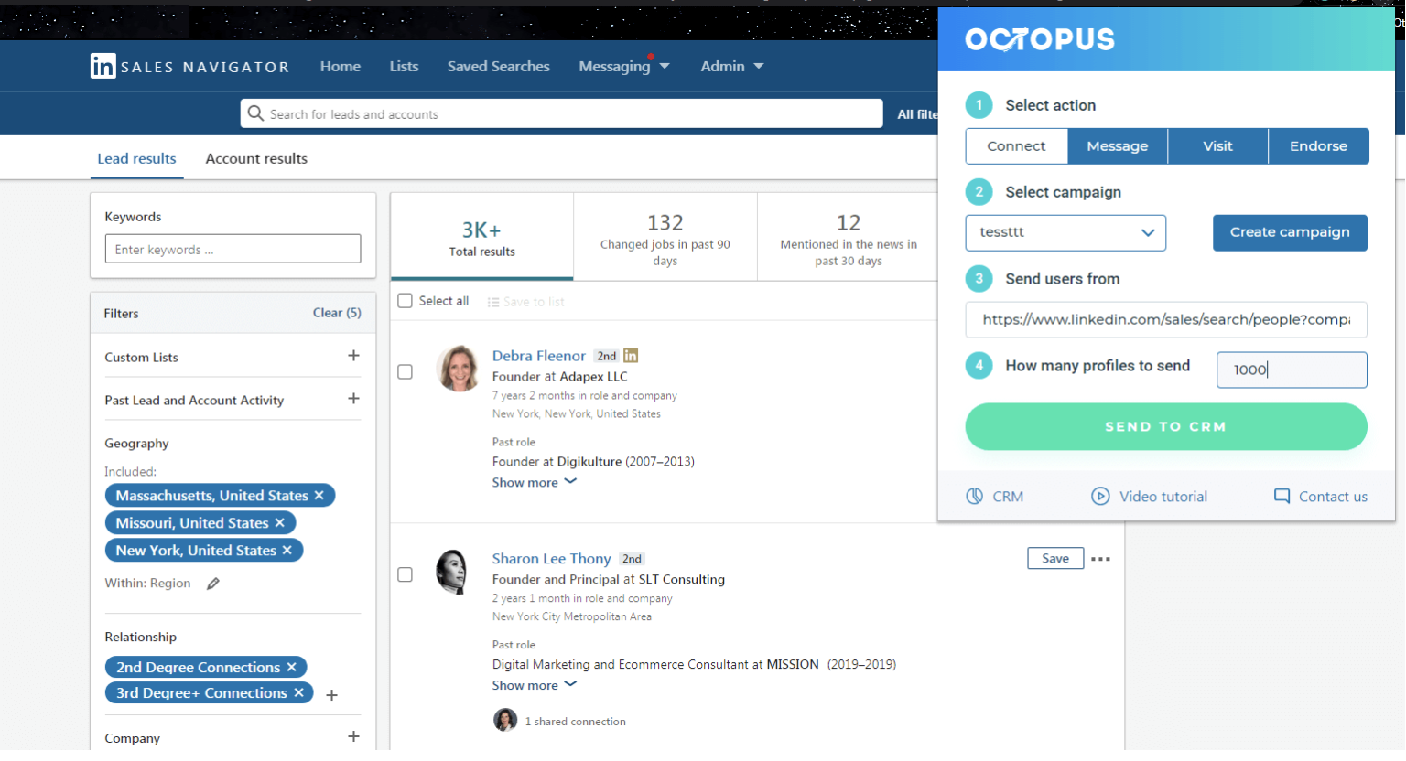Open Saved Searches in navigation
This screenshot has width=1406, height=761.
coord(499,67)
